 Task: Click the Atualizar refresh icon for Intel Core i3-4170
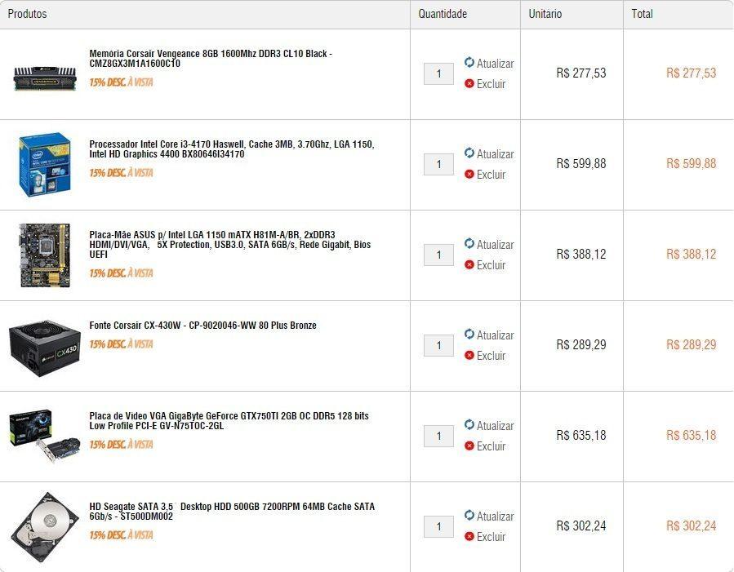(469, 153)
